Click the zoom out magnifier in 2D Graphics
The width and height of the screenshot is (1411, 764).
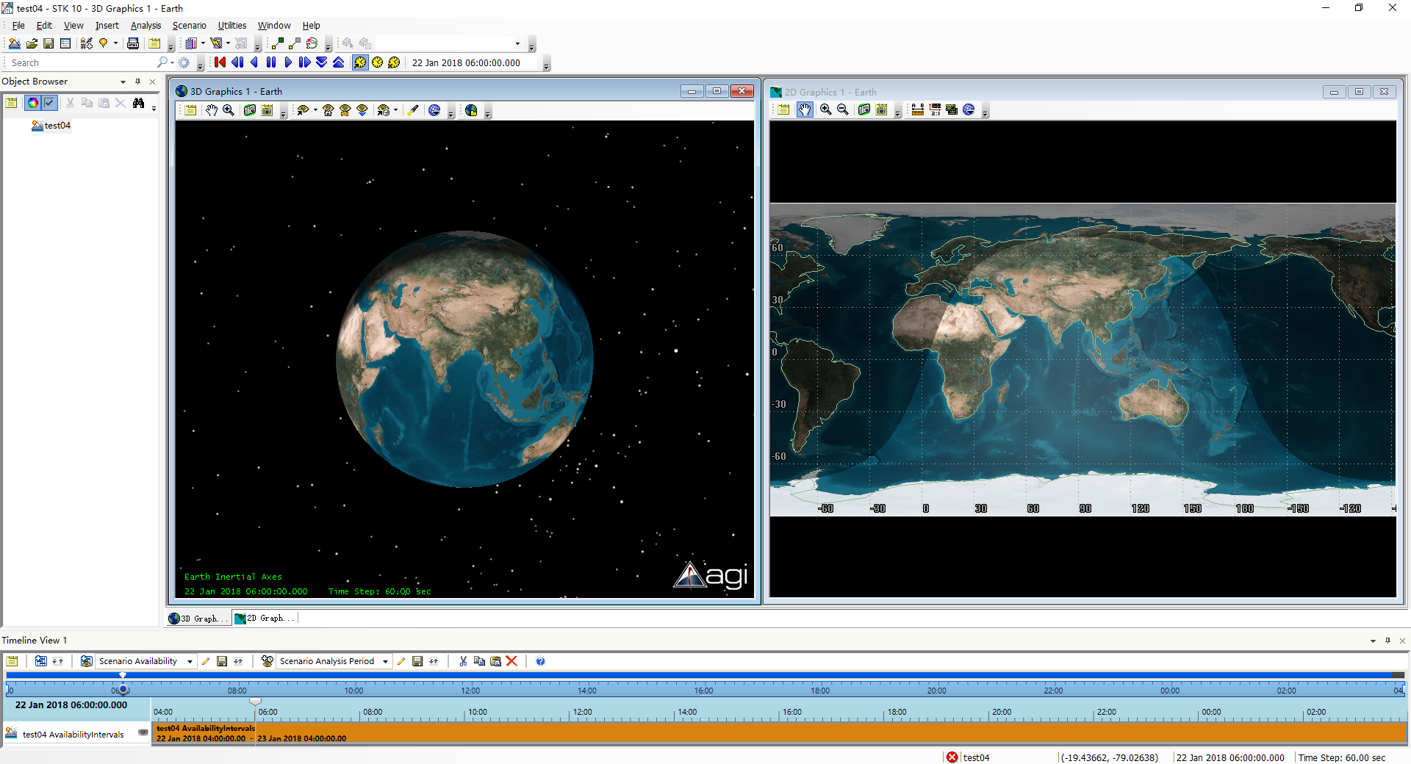(843, 109)
